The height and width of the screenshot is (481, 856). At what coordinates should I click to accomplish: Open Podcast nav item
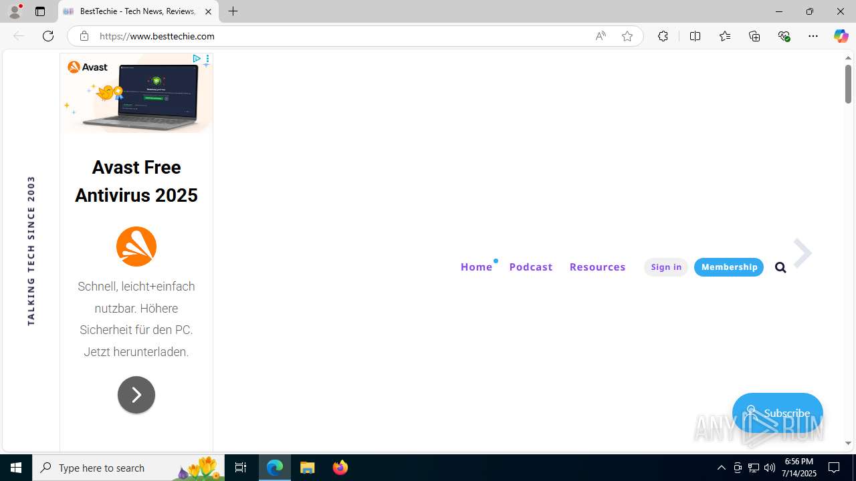(531, 267)
